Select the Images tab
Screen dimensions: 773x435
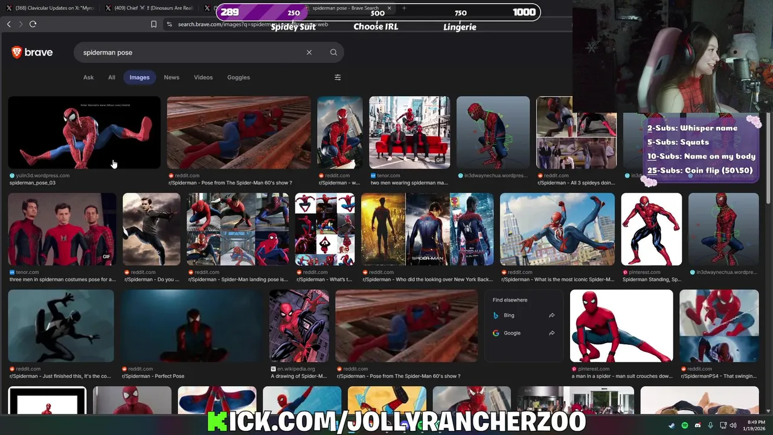tap(140, 77)
